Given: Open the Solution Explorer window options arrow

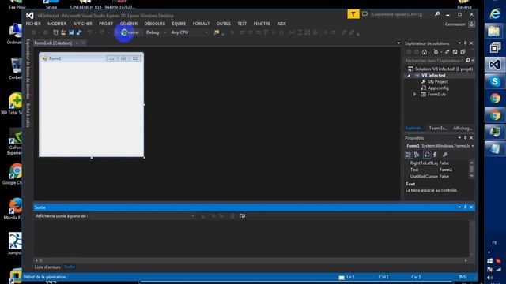Looking at the screenshot, I should 459,43.
